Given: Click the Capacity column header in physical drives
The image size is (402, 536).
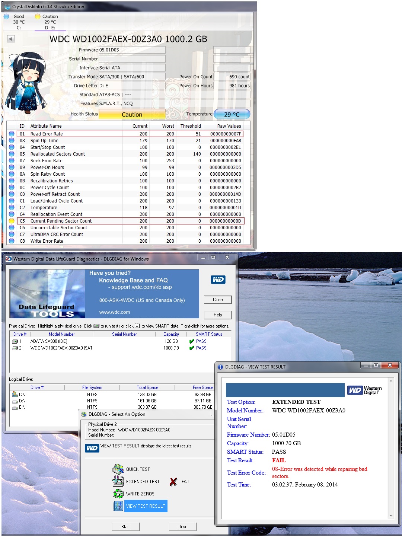Looking at the screenshot, I should point(171,334).
